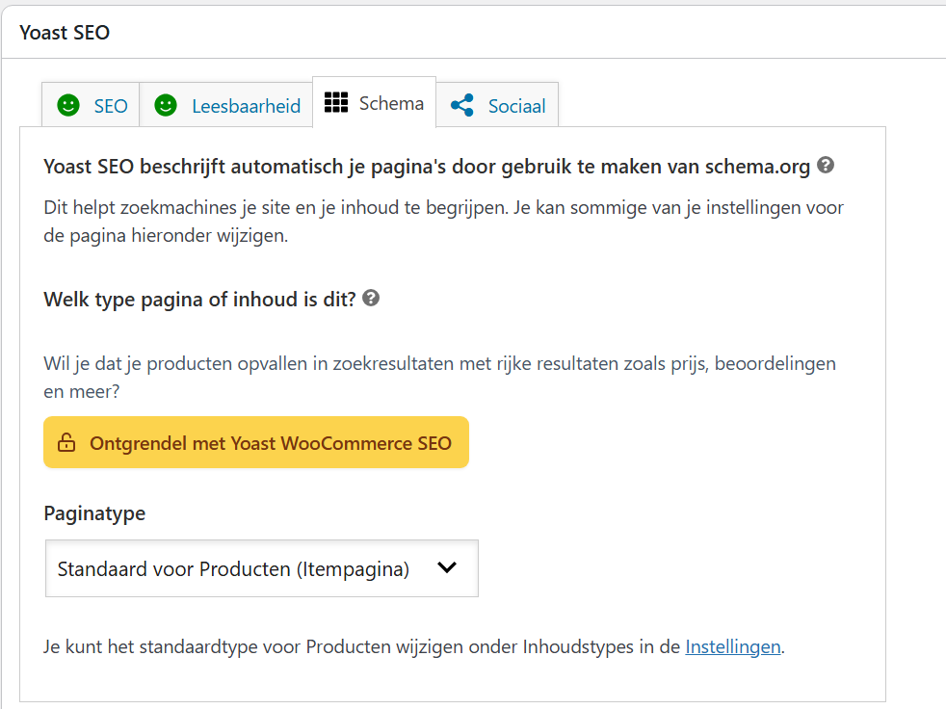
Task: Click the unlock padlock icon
Action: tap(66, 442)
